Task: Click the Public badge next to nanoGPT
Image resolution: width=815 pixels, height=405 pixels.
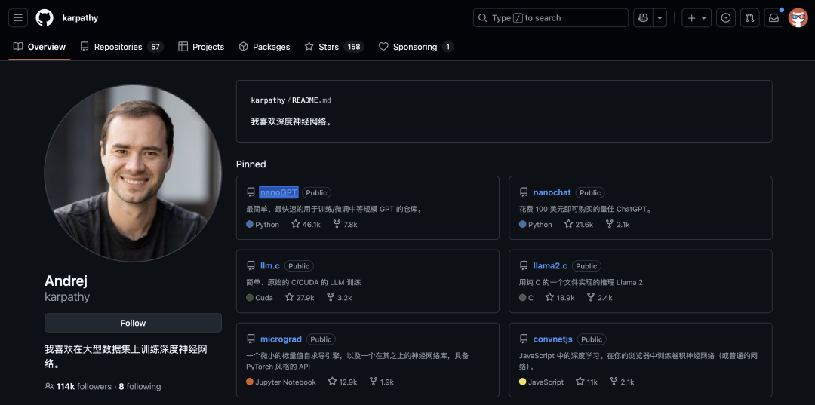Action: tap(316, 192)
